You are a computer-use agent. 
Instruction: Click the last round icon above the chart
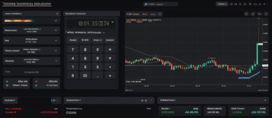coord(266,14)
